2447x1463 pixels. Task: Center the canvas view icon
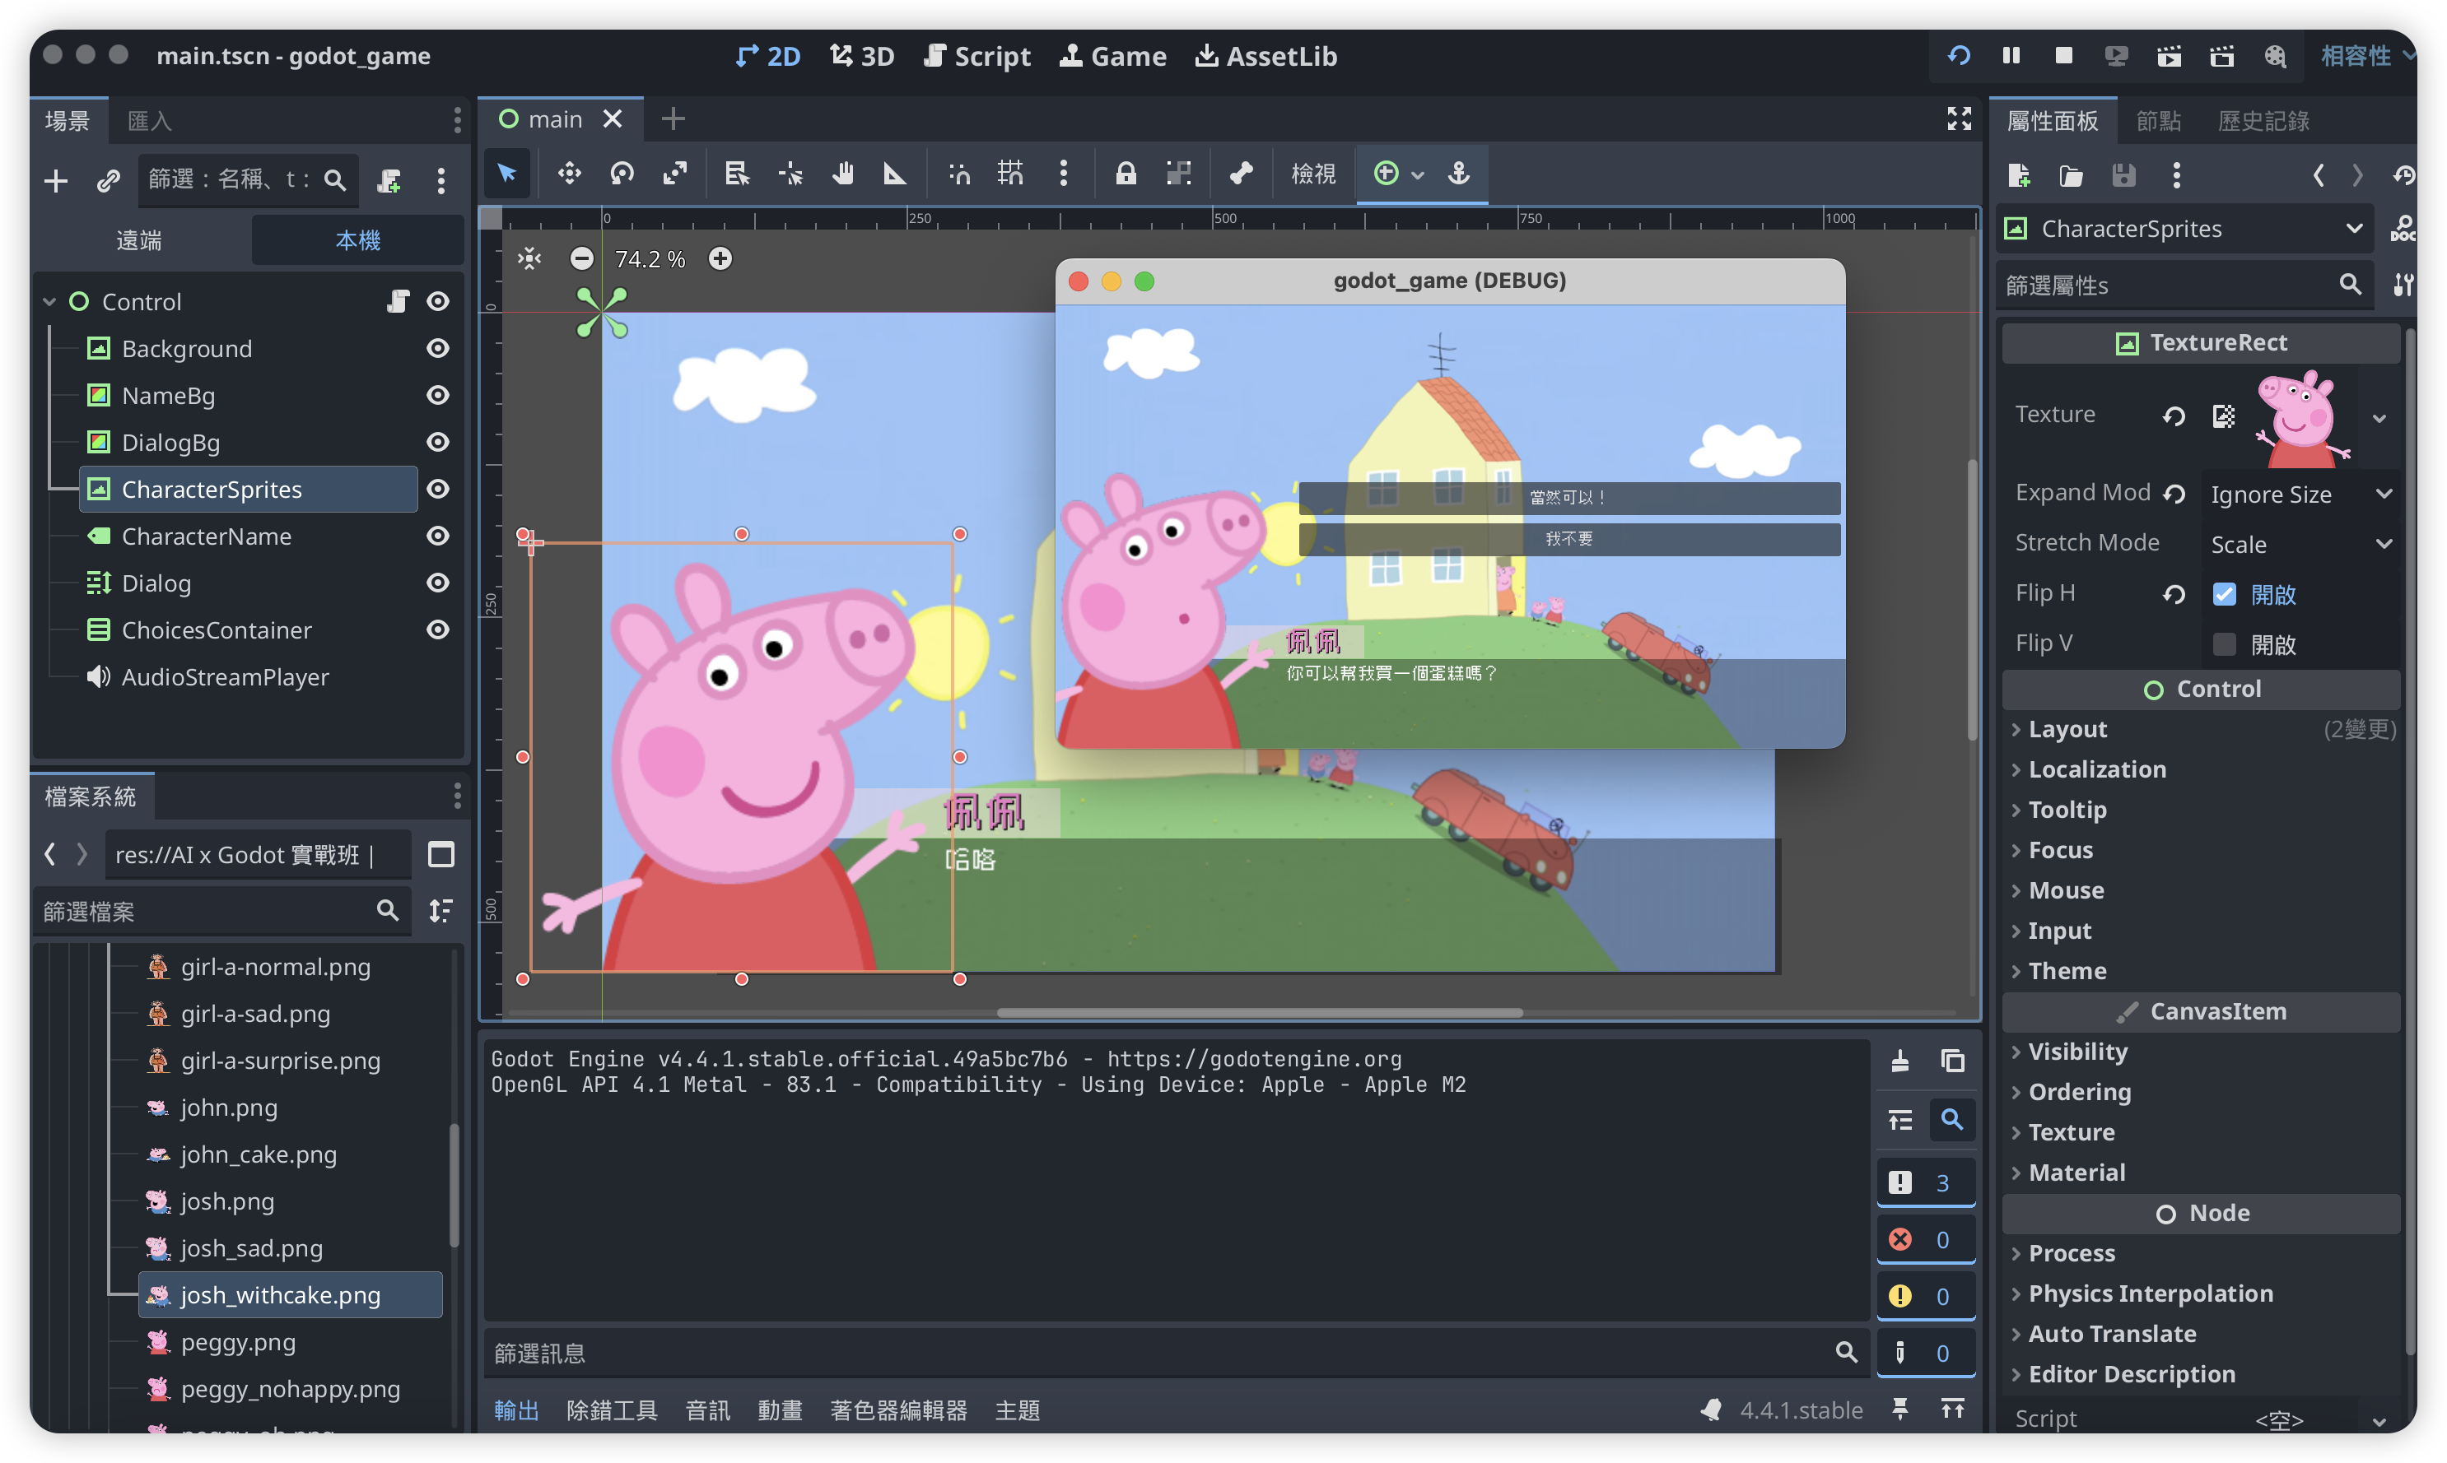[529, 259]
